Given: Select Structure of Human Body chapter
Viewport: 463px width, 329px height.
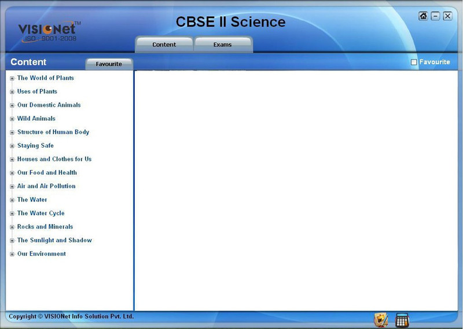Looking at the screenshot, I should coord(53,132).
